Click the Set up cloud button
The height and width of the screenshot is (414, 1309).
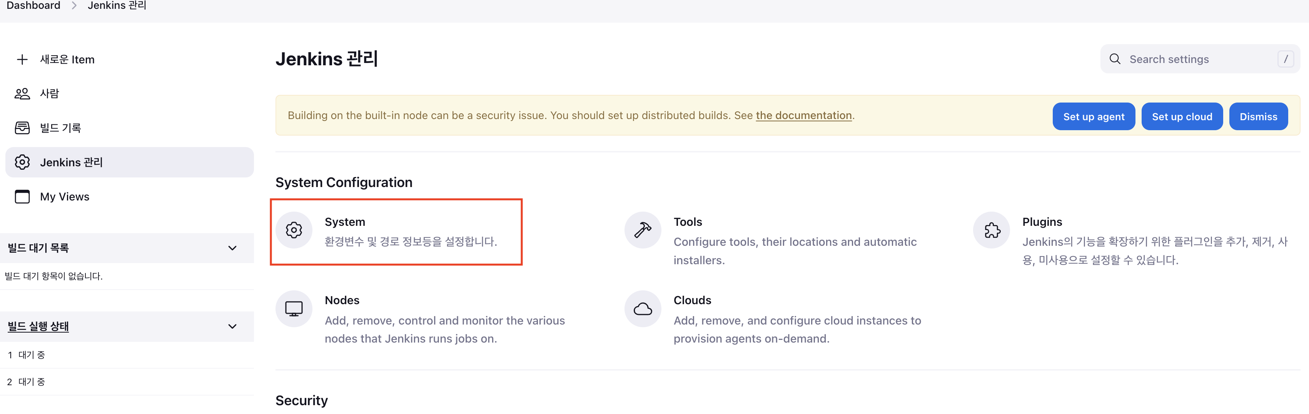(1182, 116)
